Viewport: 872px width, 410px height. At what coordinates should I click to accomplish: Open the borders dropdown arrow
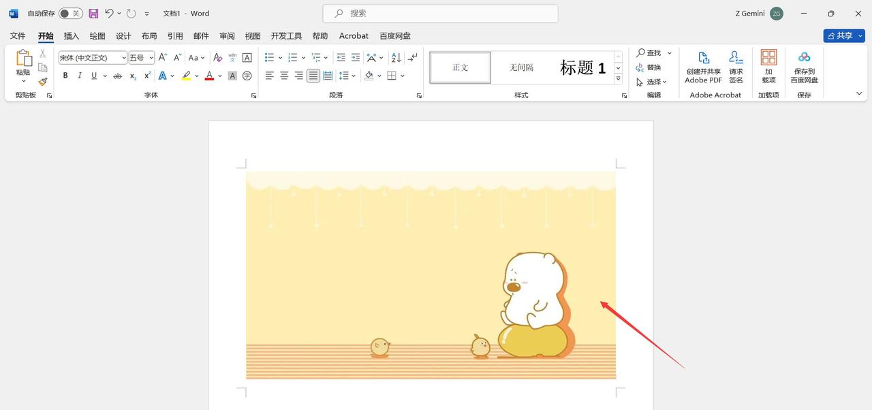click(403, 76)
